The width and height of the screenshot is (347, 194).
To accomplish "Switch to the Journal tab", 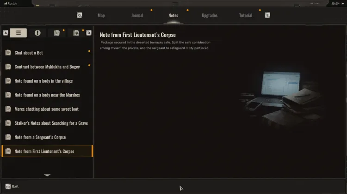I will tap(137, 15).
